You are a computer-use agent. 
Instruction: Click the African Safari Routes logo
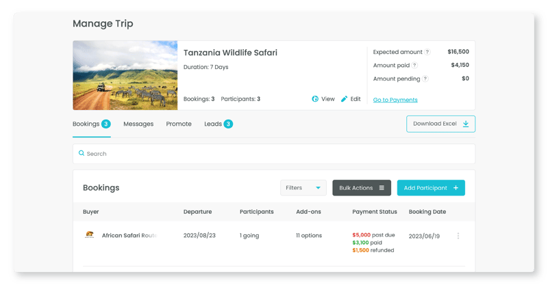click(x=89, y=236)
